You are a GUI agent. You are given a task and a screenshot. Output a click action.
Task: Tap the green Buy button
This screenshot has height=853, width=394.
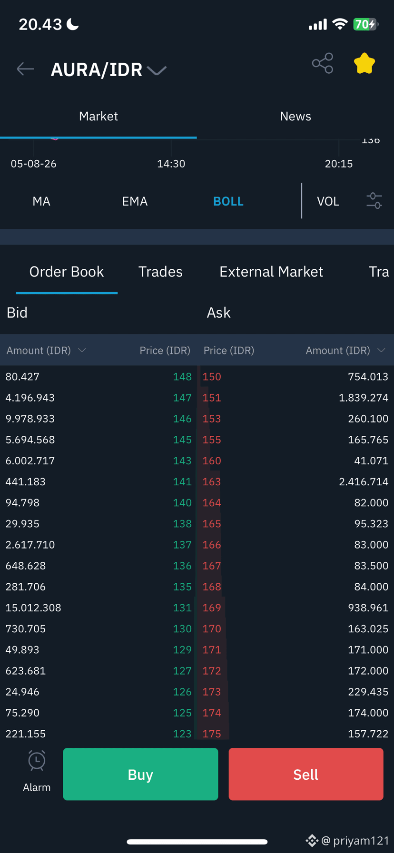[140, 774]
